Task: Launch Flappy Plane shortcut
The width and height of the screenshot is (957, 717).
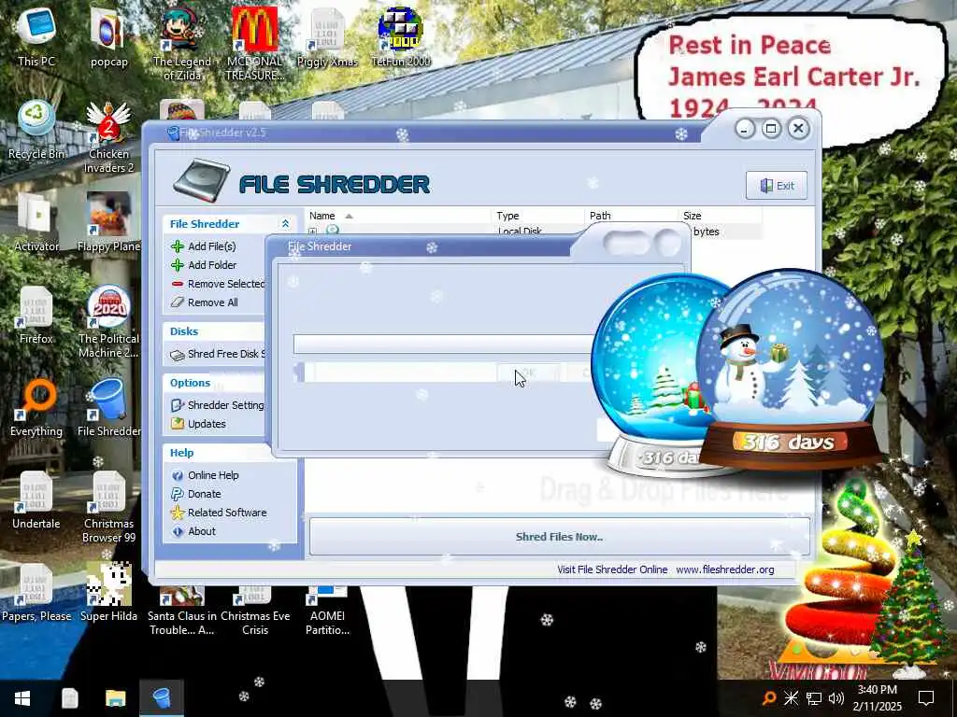Action: point(108,222)
